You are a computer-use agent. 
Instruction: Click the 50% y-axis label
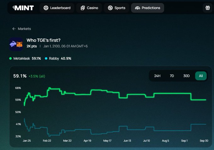click(x=18, y=112)
